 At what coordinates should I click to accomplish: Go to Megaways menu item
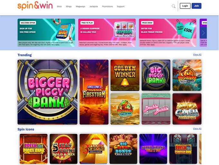pyautogui.click(x=81, y=6)
